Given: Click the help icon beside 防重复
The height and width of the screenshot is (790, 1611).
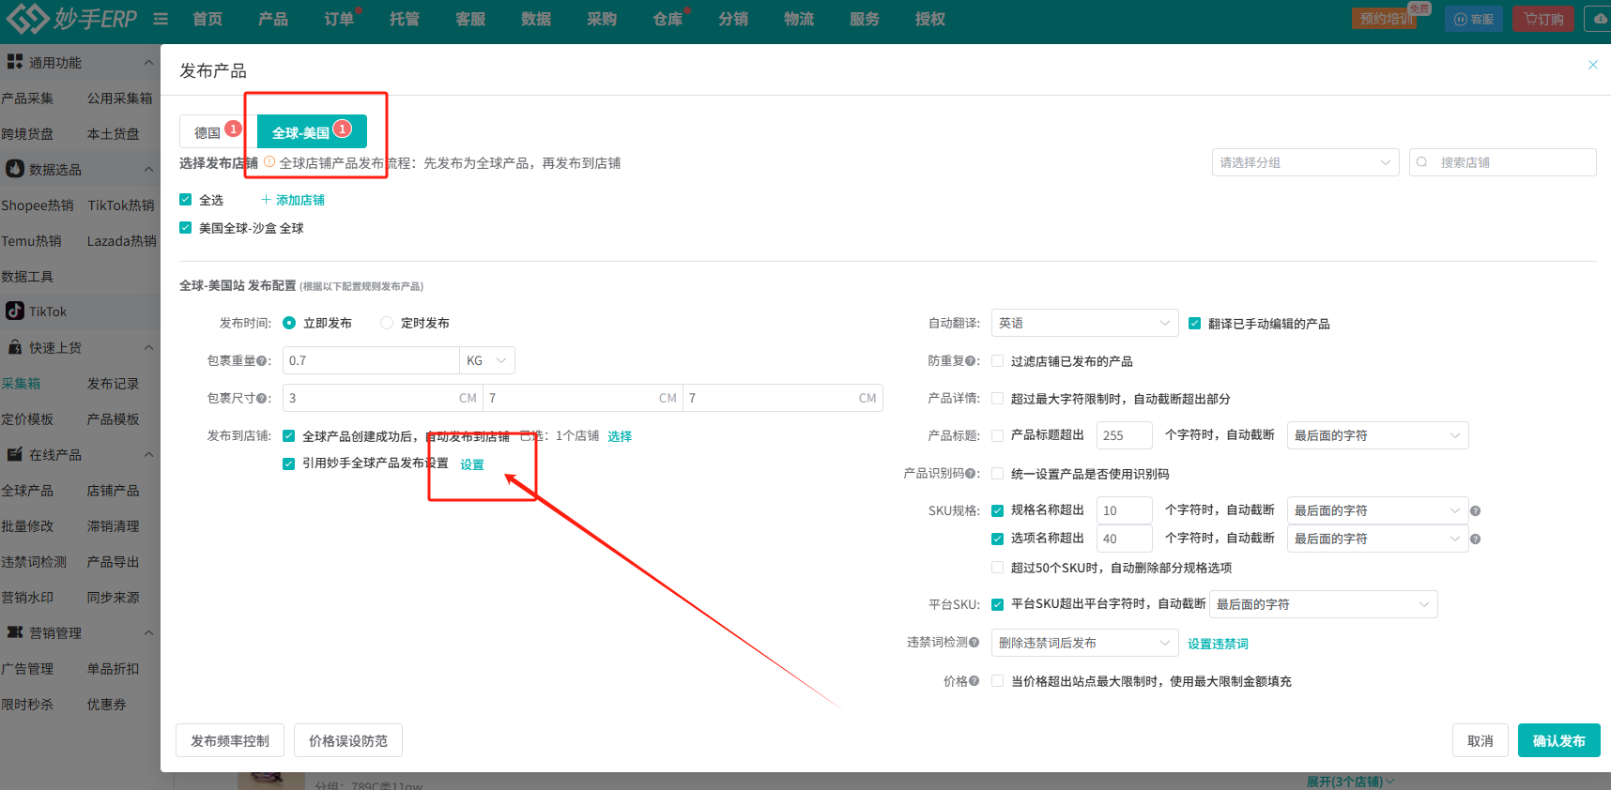Looking at the screenshot, I should [970, 361].
